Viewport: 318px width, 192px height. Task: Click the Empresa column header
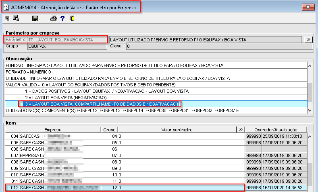coord(53,130)
